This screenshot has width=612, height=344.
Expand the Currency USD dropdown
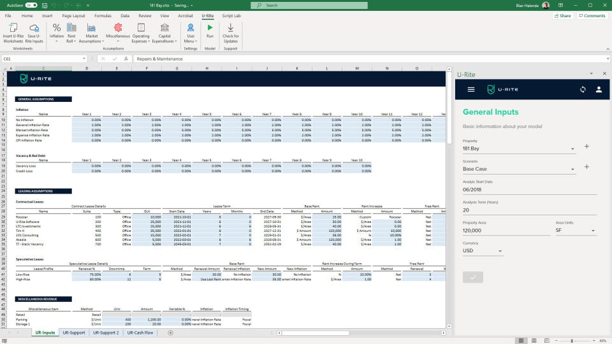pos(483,251)
